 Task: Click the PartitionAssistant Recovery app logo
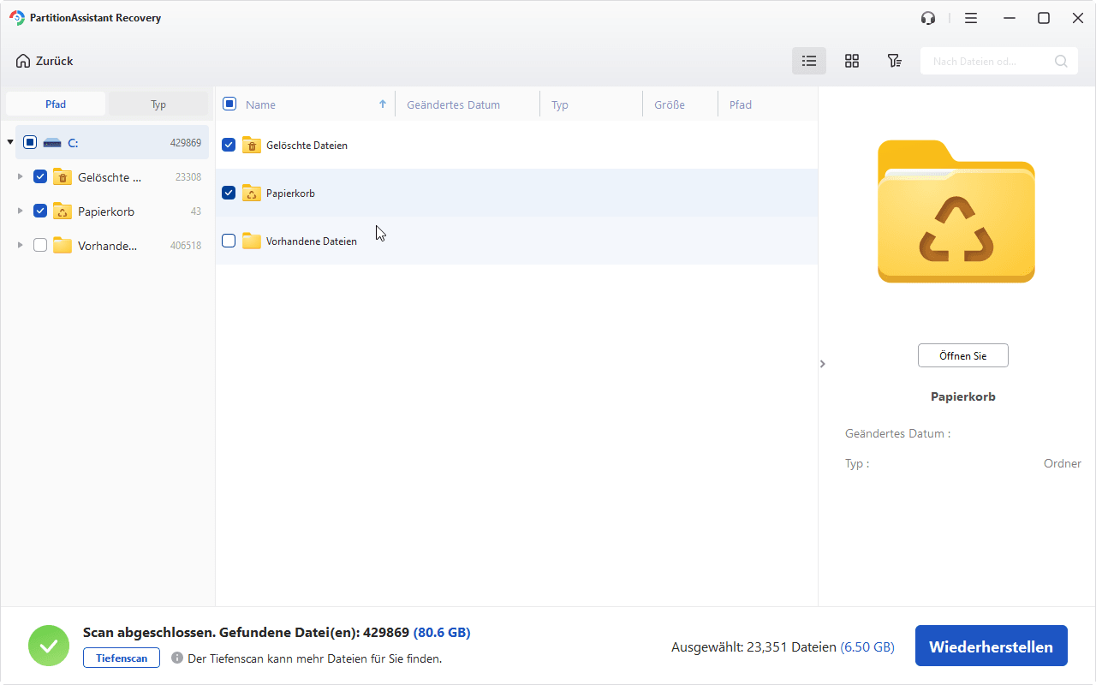point(16,18)
